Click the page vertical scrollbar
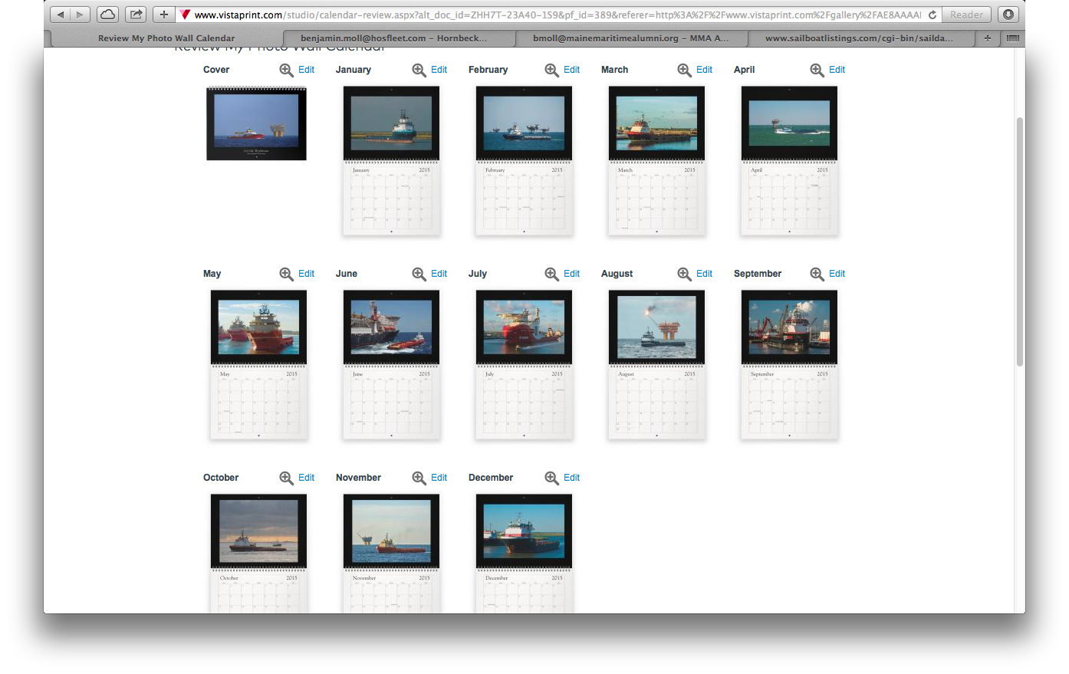 click(x=1020, y=242)
